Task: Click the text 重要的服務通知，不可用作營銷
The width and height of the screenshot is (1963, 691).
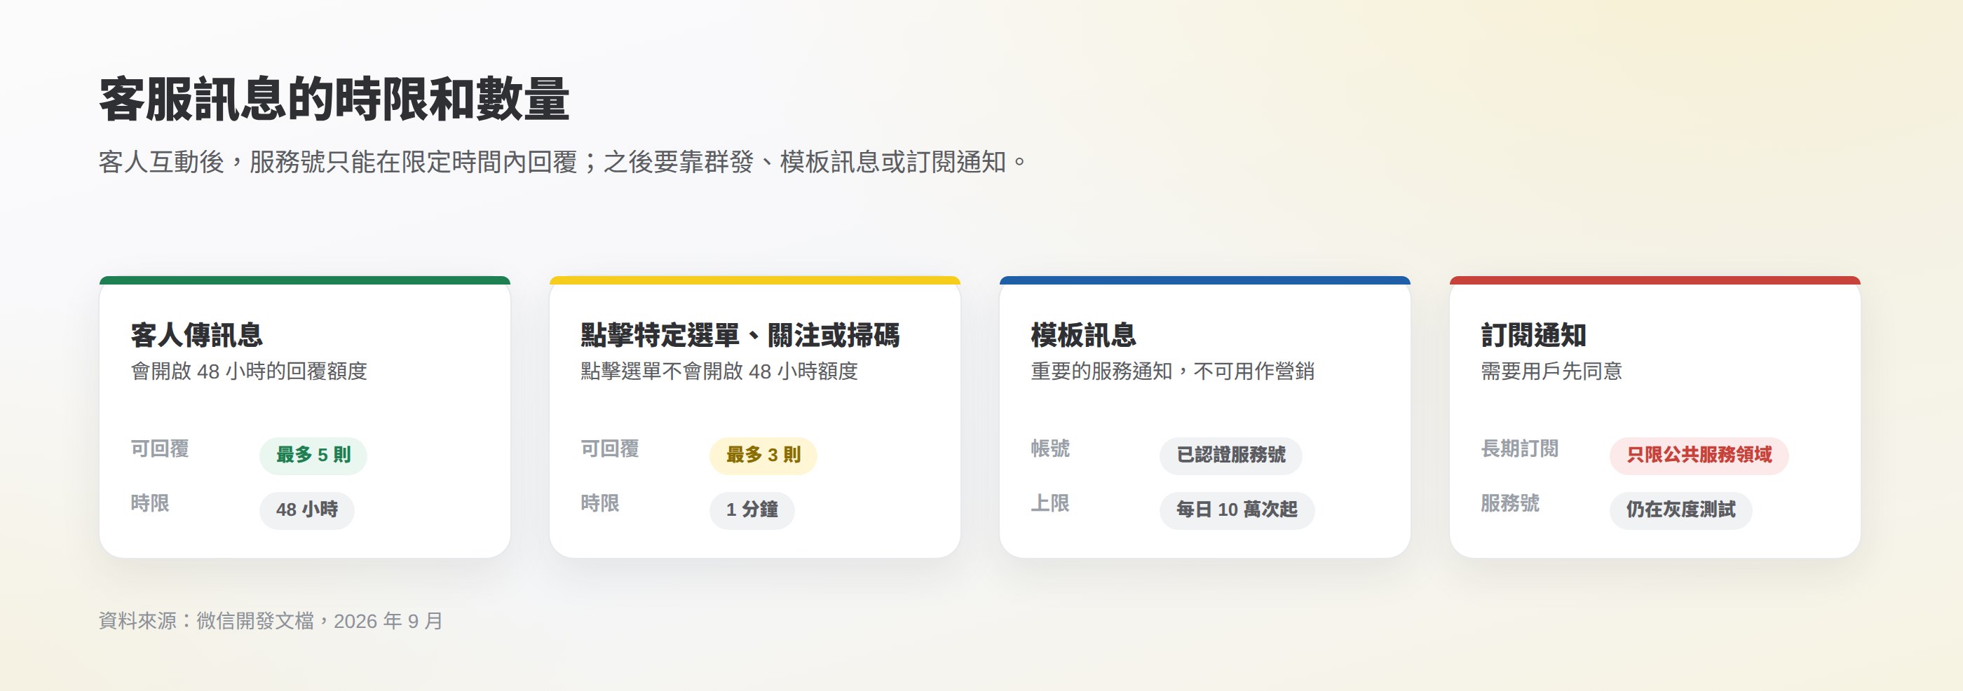Action: click(x=1173, y=372)
